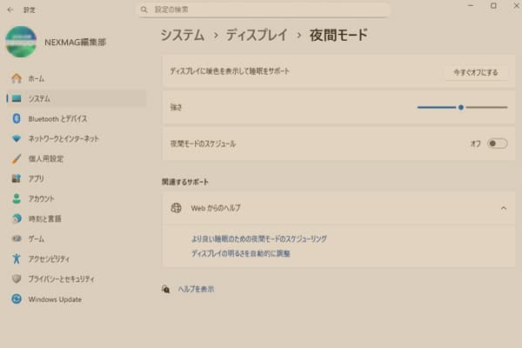Collapse the Web からのヘルプ section
This screenshot has width=522, height=348.
tap(504, 208)
